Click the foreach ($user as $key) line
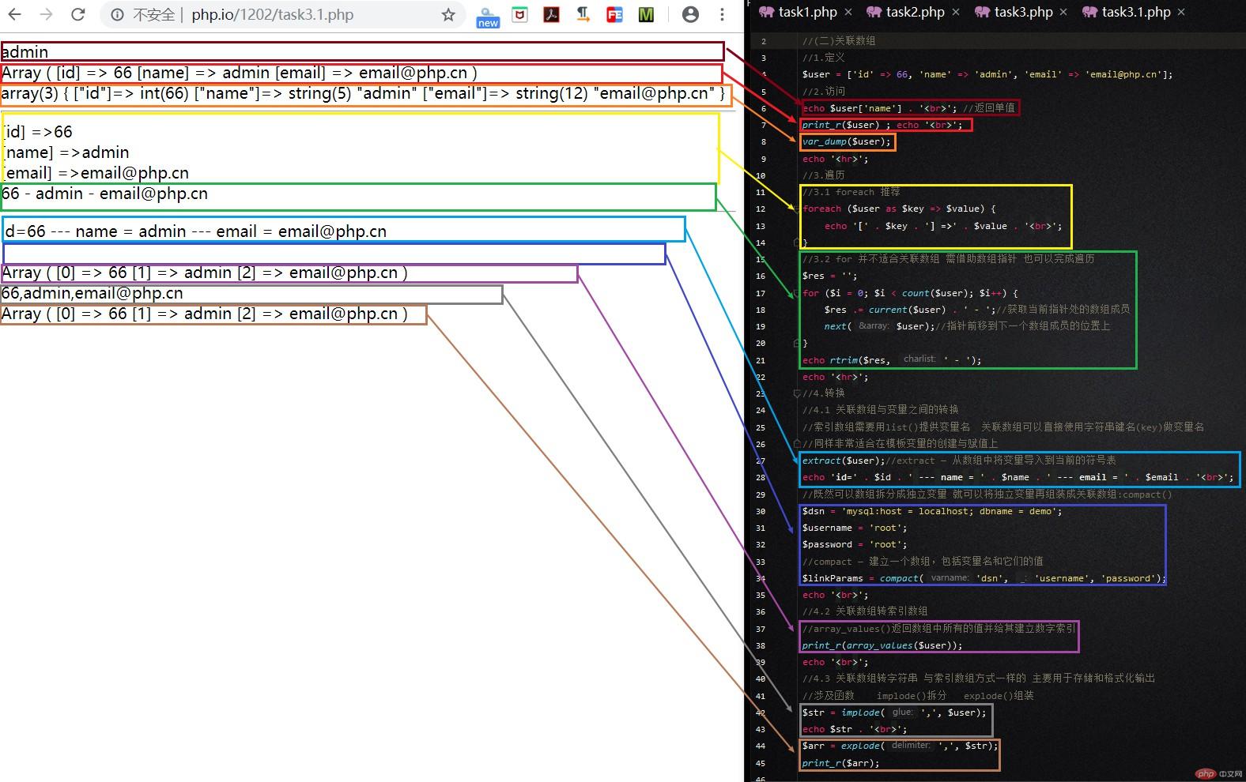Viewport: 1246px width, 782px height. [899, 209]
